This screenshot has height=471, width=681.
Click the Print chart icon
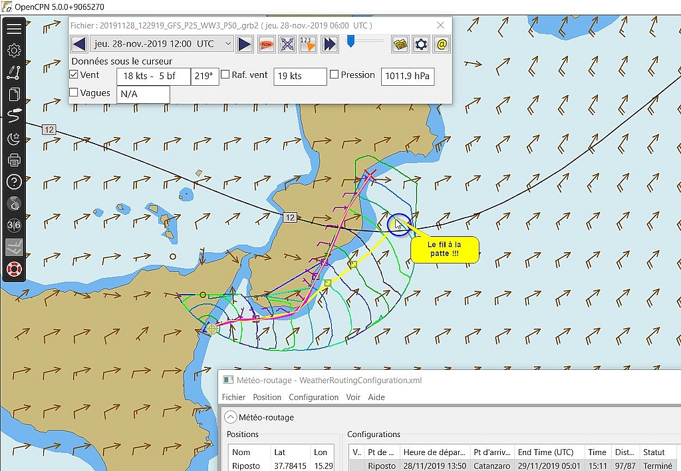pyautogui.click(x=14, y=160)
